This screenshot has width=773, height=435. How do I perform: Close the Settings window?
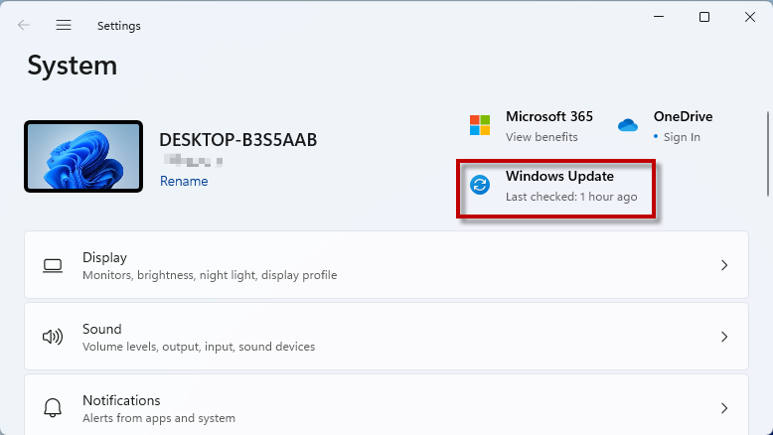point(750,17)
